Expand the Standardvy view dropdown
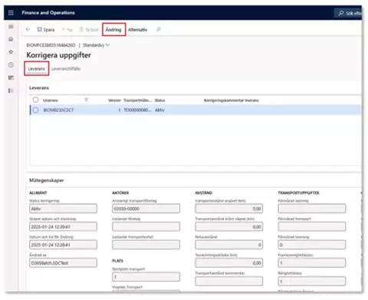The image size is (368, 300). pos(96,45)
